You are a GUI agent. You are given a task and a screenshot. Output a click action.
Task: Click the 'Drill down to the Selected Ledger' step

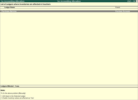tap(13, 96)
